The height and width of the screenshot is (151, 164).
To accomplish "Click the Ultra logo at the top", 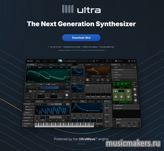I will (81, 9).
